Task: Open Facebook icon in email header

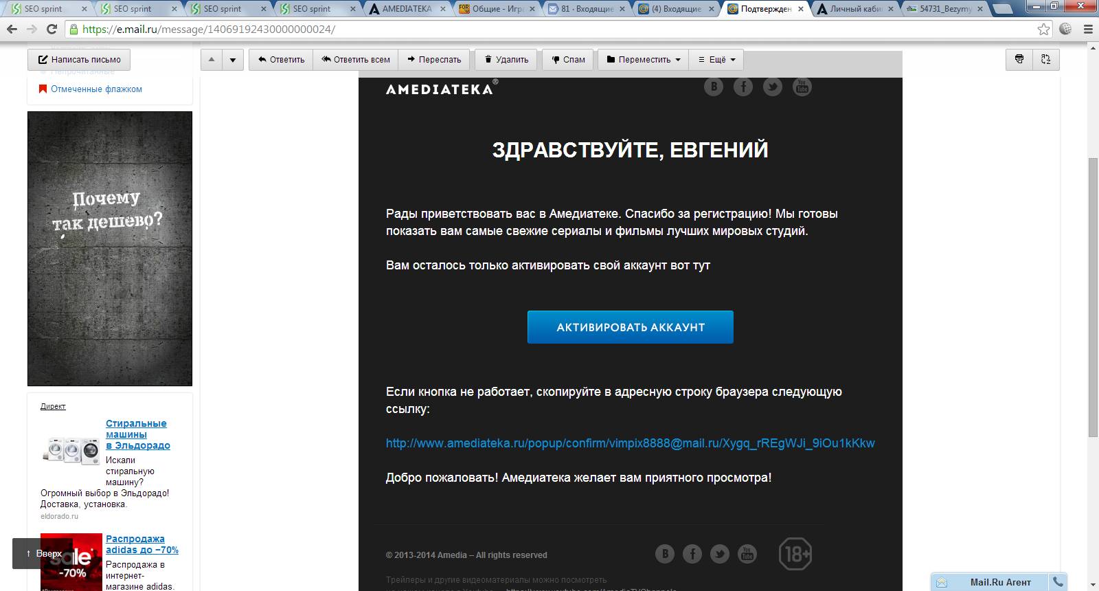Action: pos(743,87)
